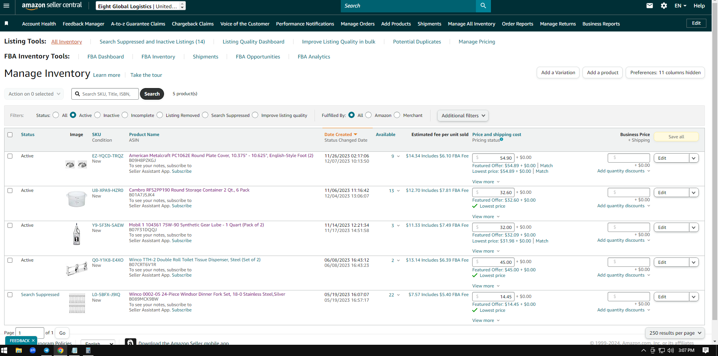Image resolution: width=718 pixels, height=356 pixels.
Task: Open the American Metalcraft plate cover thumbnail
Action: [x=76, y=165]
